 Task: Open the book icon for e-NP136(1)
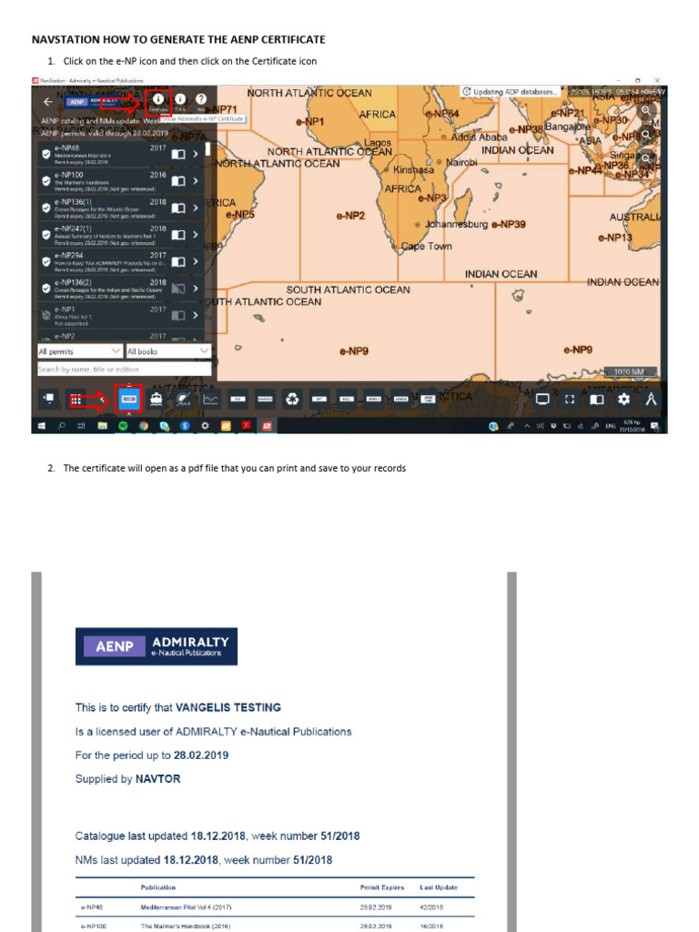pos(178,208)
